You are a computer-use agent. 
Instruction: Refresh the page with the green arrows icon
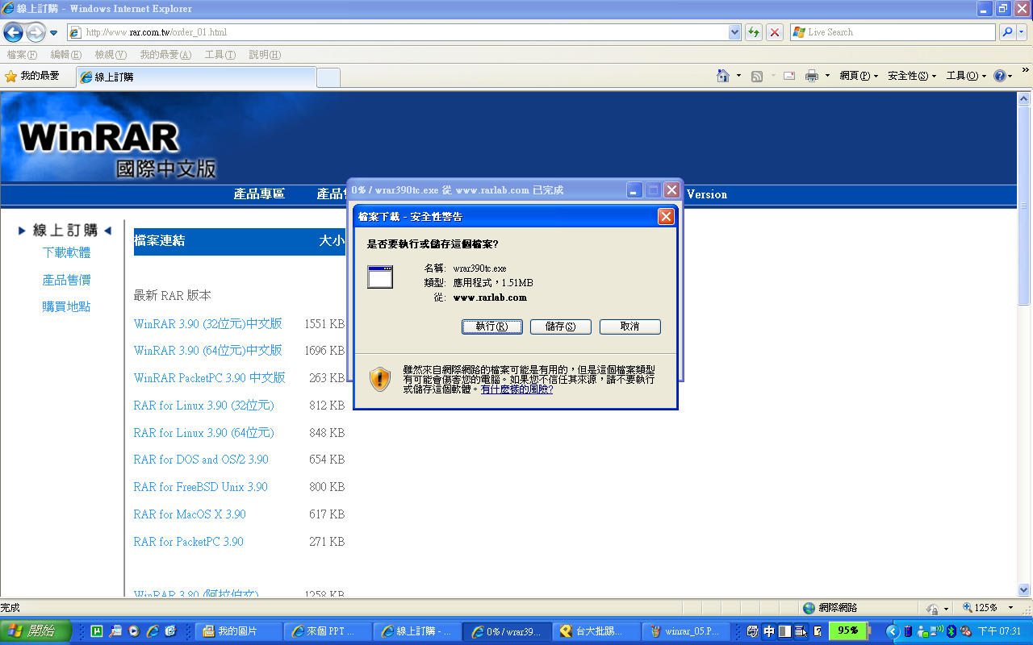(x=754, y=32)
